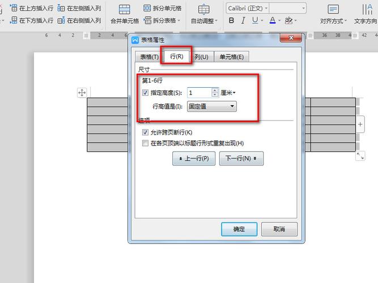Image resolution: width=378 pixels, height=283 pixels.
Task: Toggle italic formatting
Action: pyautogui.click(x=243, y=20)
